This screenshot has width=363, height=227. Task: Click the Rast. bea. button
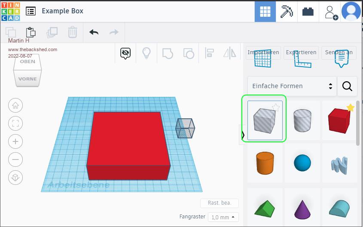[x=219, y=203]
